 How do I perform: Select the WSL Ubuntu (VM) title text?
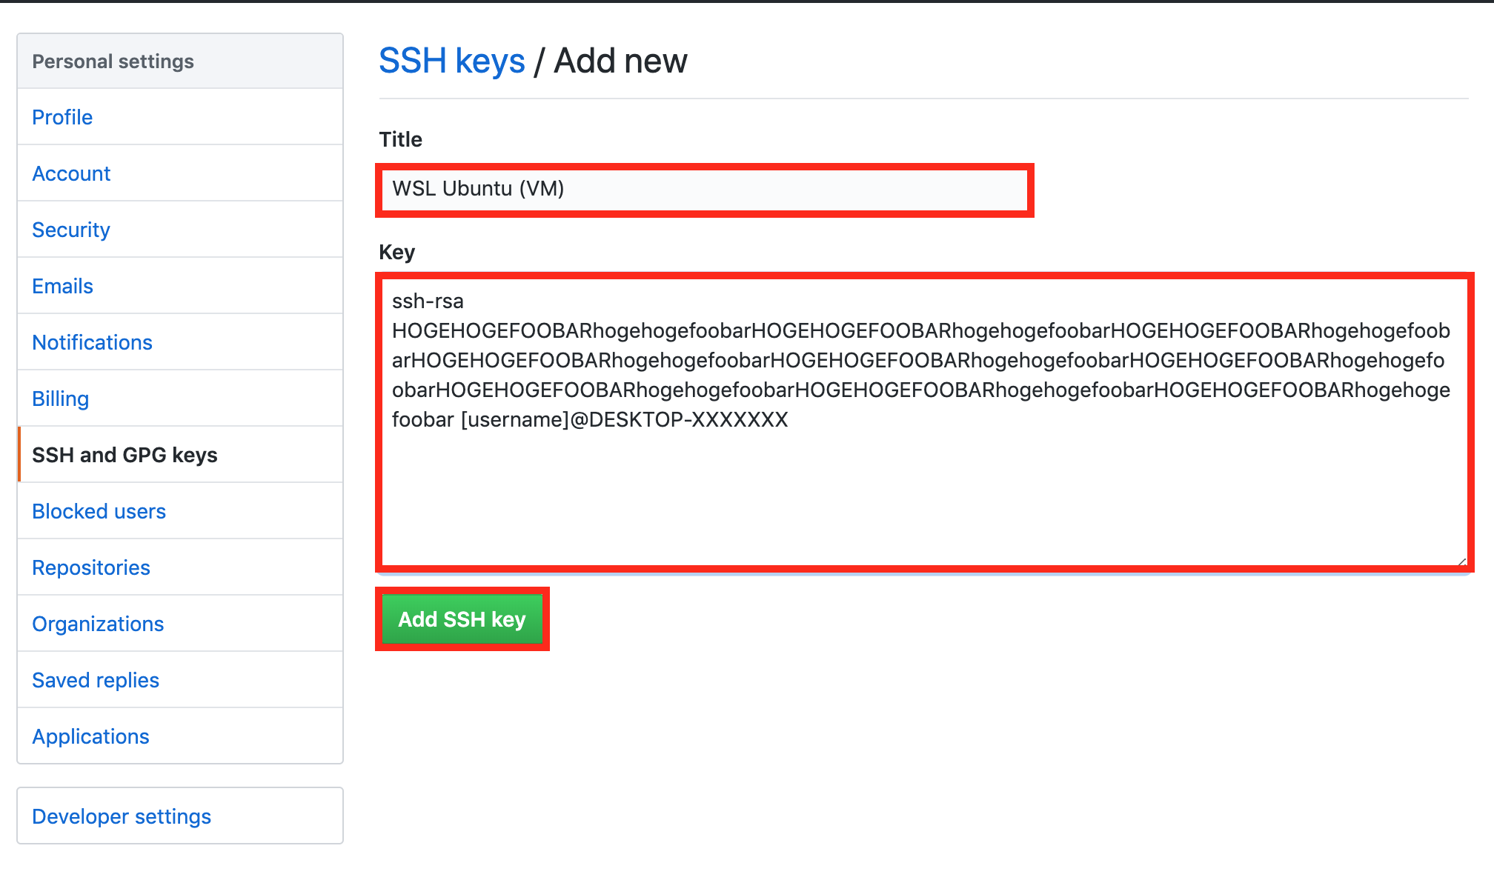coord(478,189)
